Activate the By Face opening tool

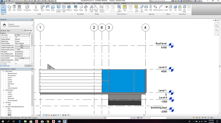142,9
